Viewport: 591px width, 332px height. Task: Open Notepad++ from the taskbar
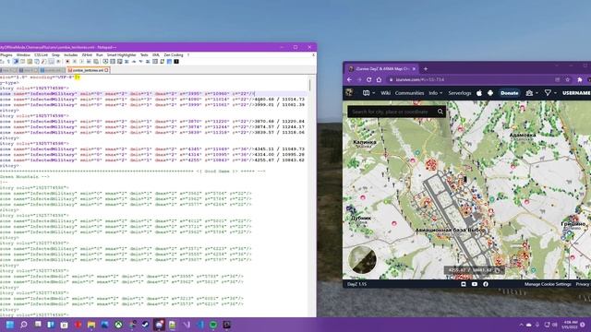pos(173,325)
